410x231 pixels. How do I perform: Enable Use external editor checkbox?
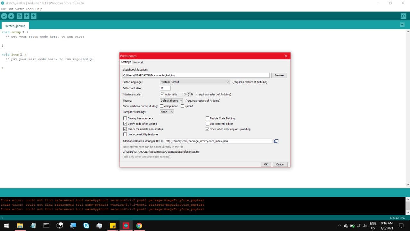click(x=208, y=124)
